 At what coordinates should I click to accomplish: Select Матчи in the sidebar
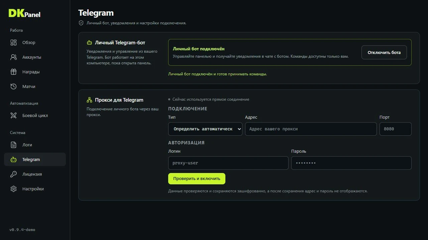pyautogui.click(x=35, y=86)
